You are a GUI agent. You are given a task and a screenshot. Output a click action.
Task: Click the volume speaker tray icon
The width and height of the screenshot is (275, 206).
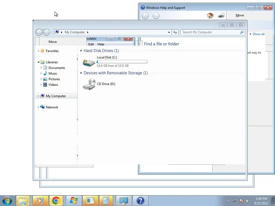(248, 201)
